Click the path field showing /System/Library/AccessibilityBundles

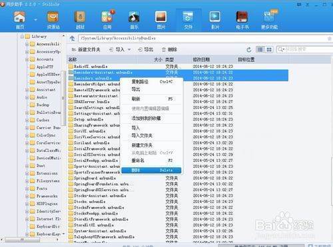pyautogui.click(x=202, y=39)
